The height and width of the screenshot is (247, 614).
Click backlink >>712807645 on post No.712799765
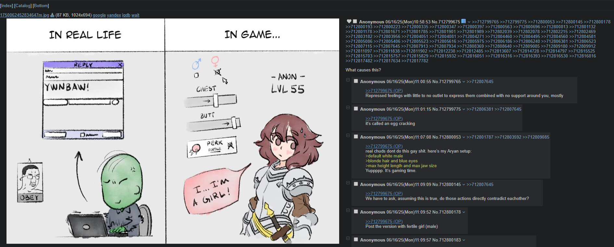click(x=480, y=82)
